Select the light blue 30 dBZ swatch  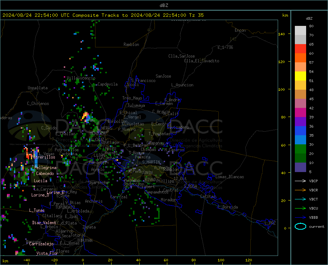click(x=300, y=140)
